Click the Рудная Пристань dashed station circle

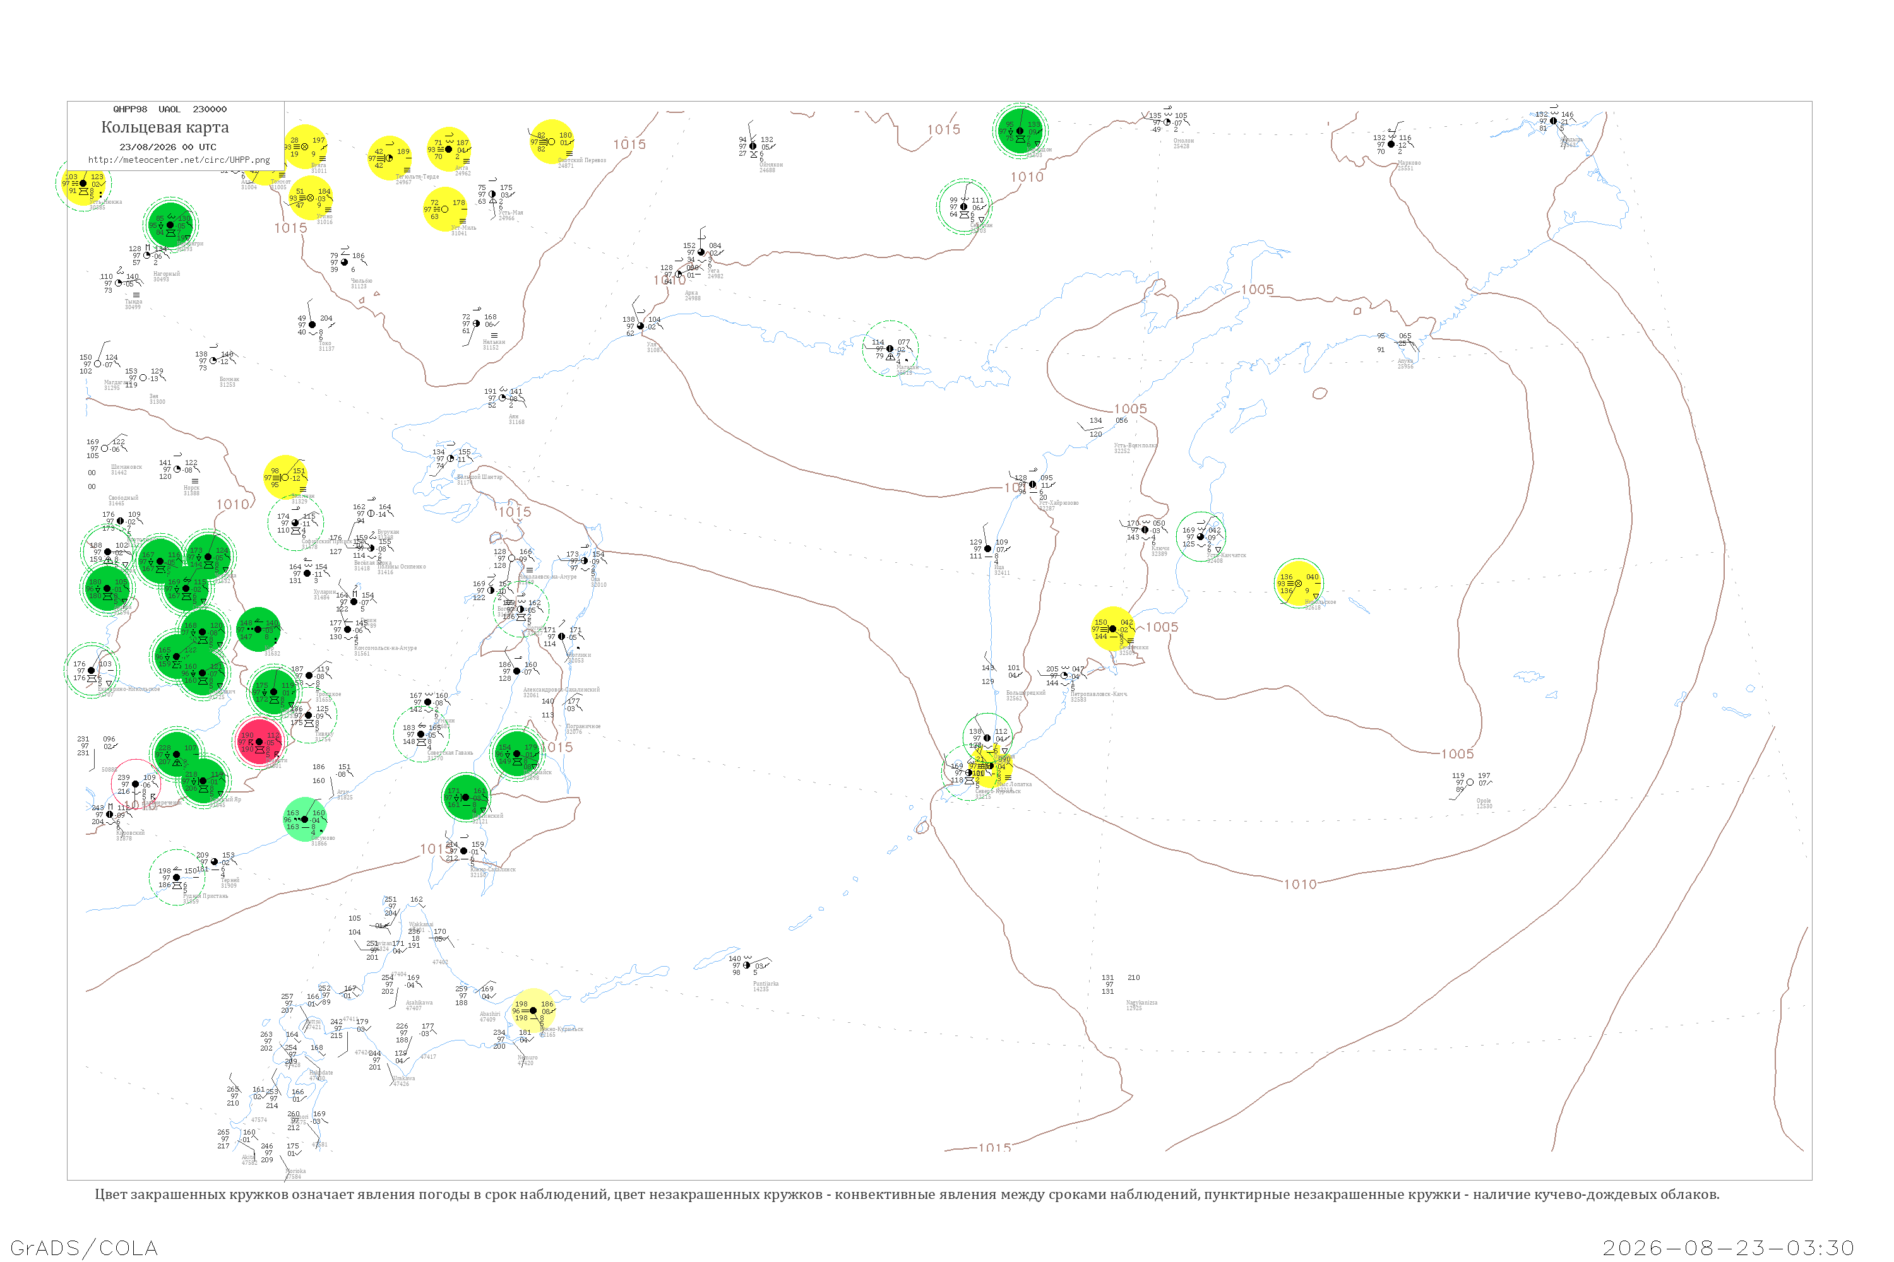[x=176, y=877]
